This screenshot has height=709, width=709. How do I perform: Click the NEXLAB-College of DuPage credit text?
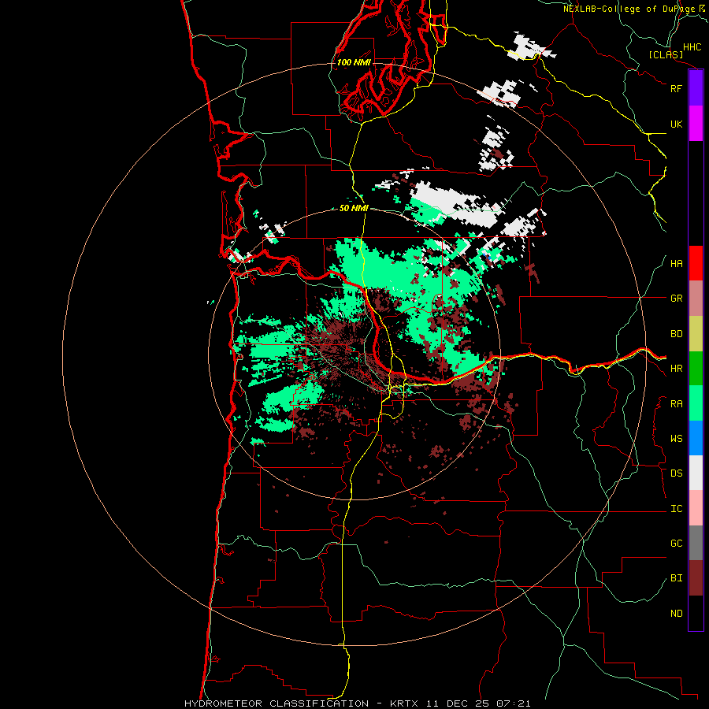click(x=629, y=9)
